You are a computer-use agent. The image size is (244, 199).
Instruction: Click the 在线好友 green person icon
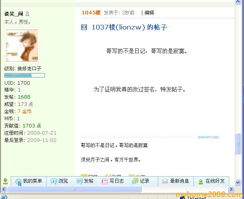[x=201, y=182]
